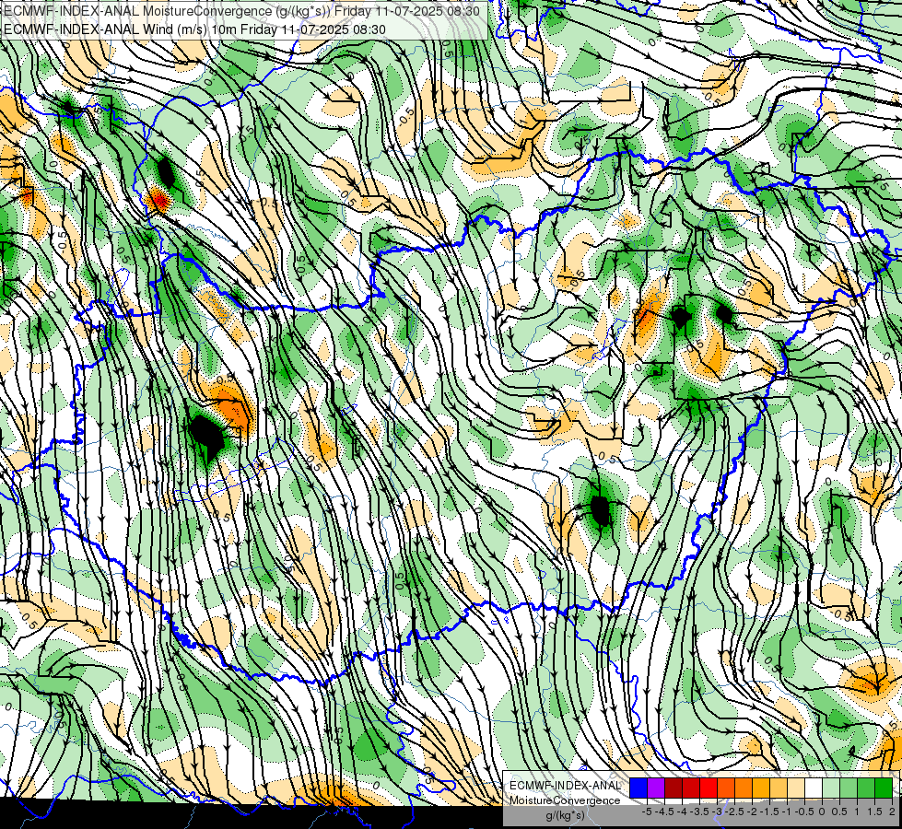Image resolution: width=902 pixels, height=829 pixels.
Task: Click the legend's MoistureConvergence label
Action: click(565, 800)
